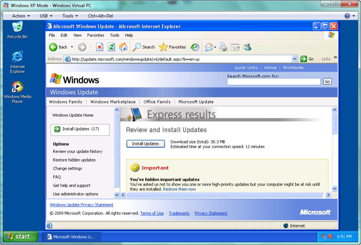The width and height of the screenshot is (361, 245).
Task: Expand Forward button history dropdown arrow
Action: tap(91, 47)
